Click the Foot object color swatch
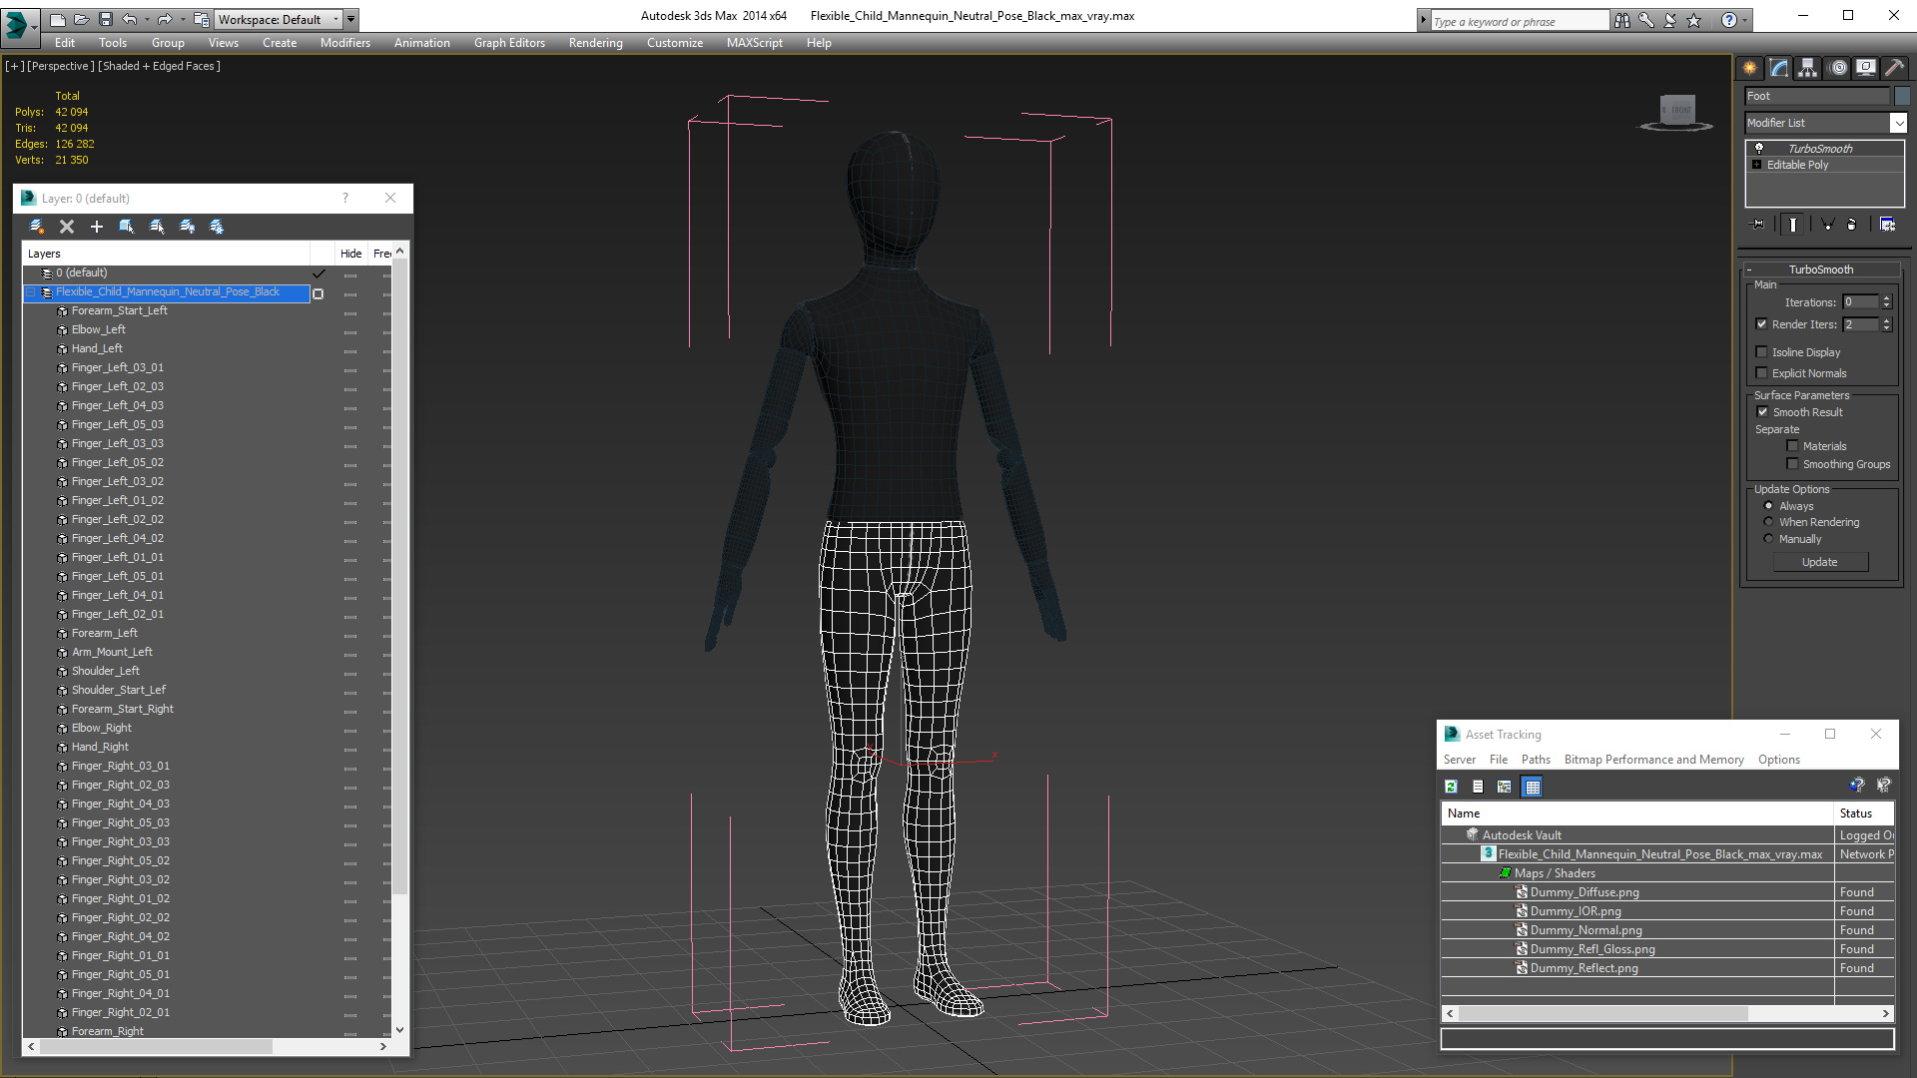 pos(1902,96)
